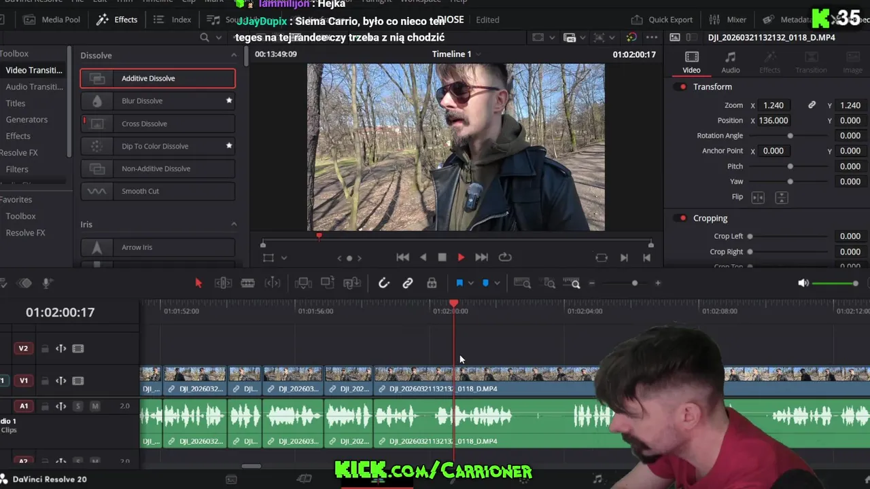Open the Index panel
Screen dimensions: 870x489
point(173,20)
